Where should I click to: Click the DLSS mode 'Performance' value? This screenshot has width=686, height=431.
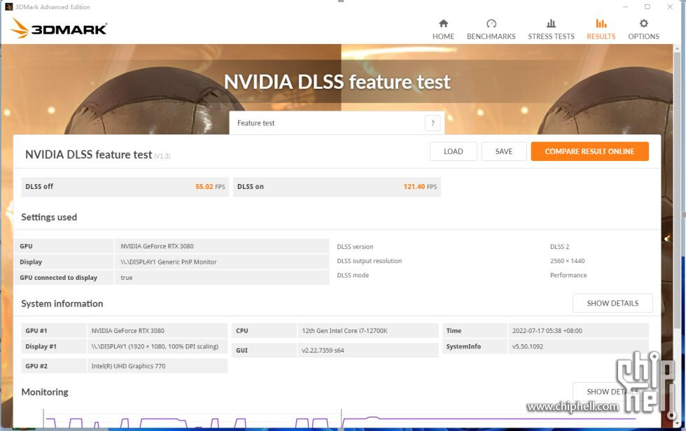pos(568,275)
